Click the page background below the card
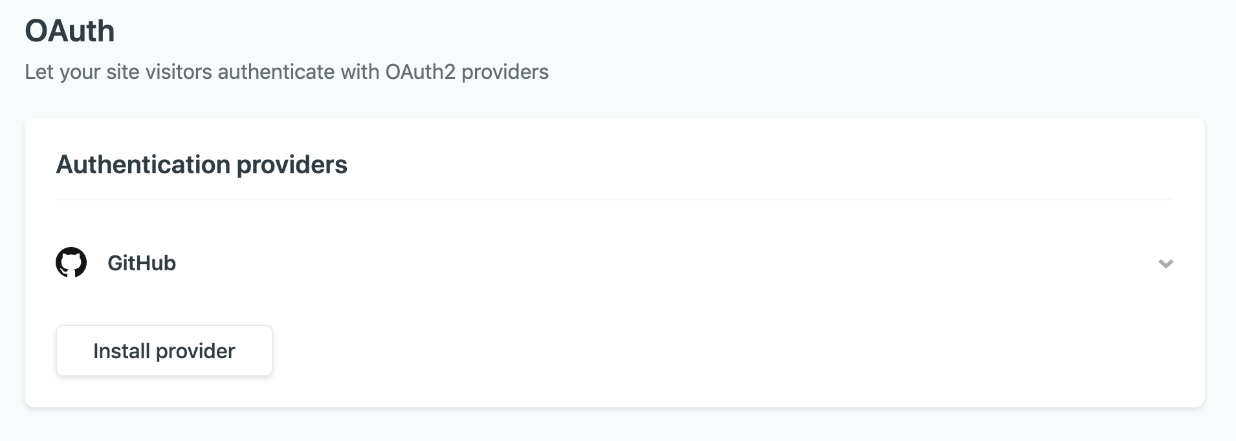This screenshot has height=441, width=1236. click(x=615, y=427)
